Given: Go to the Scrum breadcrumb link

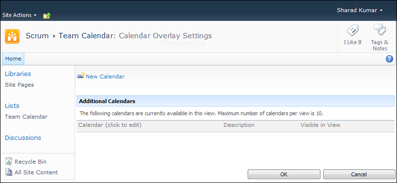Looking at the screenshot, I should pyautogui.click(x=37, y=36).
